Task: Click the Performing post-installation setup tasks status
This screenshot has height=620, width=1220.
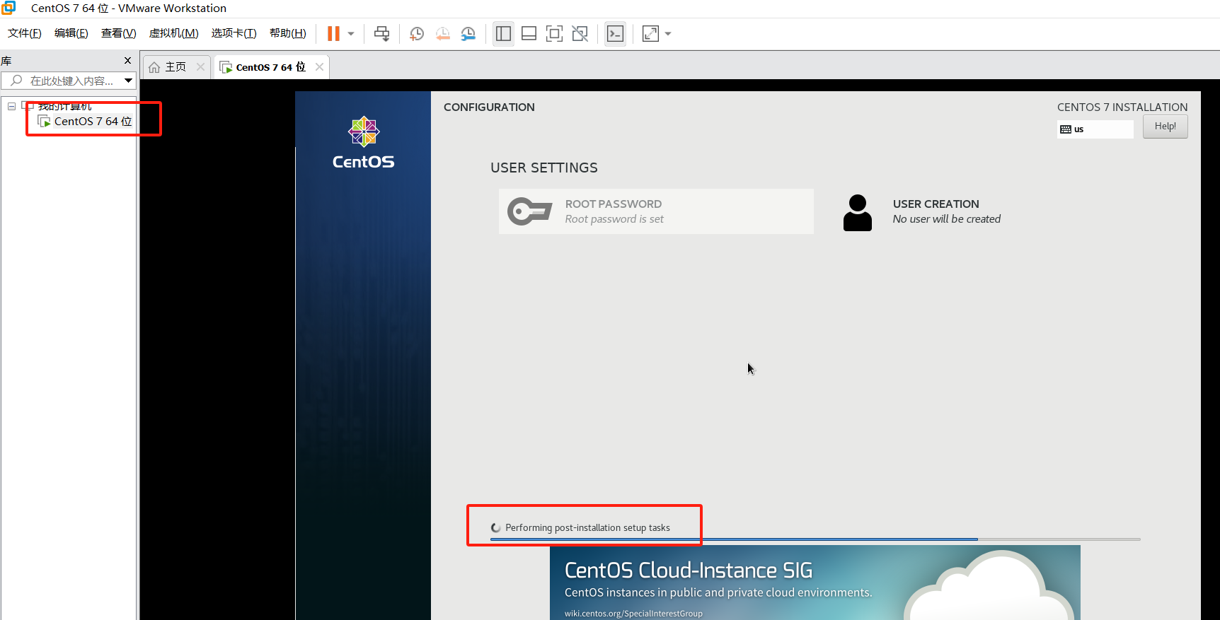Action: pyautogui.click(x=587, y=528)
